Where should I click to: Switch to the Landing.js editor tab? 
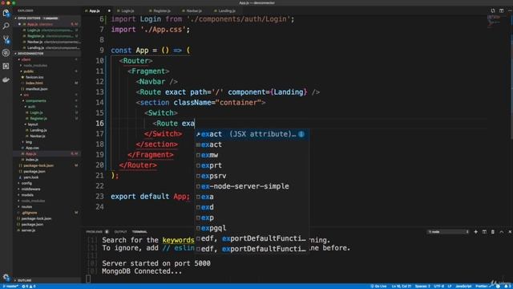pyautogui.click(x=227, y=10)
